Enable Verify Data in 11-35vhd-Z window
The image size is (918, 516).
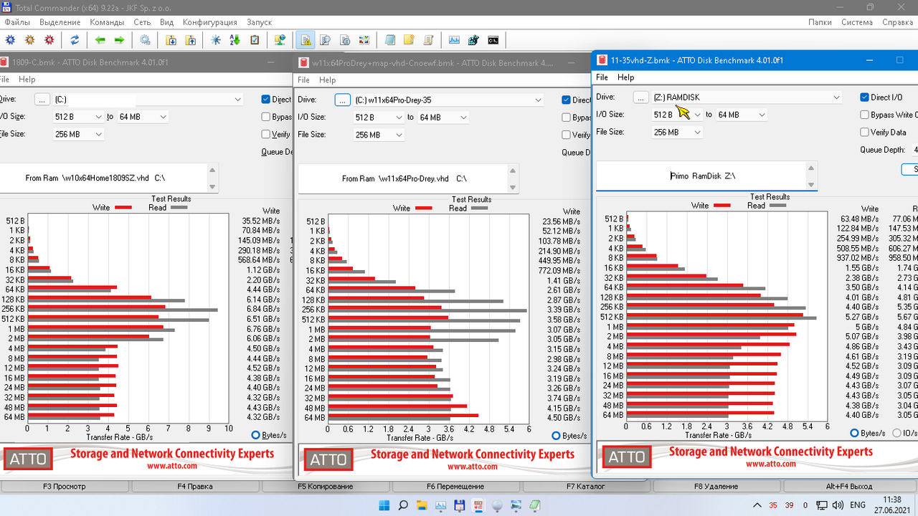click(x=865, y=132)
